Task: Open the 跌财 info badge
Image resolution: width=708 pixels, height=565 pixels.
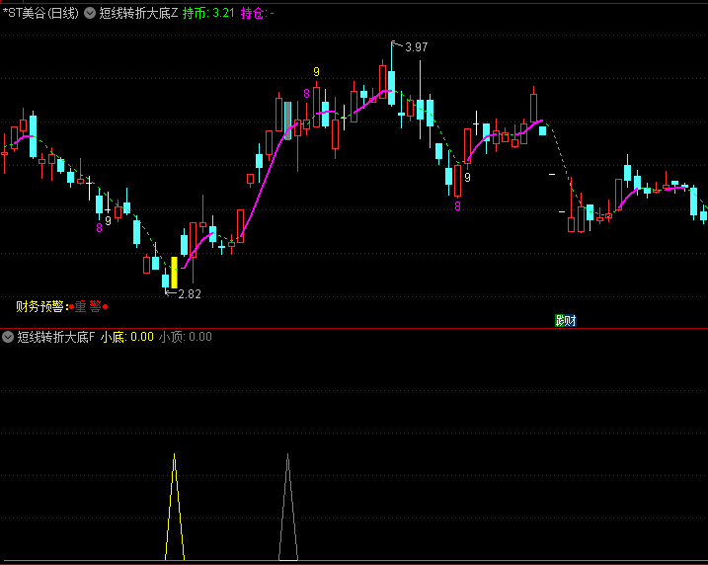Action: 566,321
